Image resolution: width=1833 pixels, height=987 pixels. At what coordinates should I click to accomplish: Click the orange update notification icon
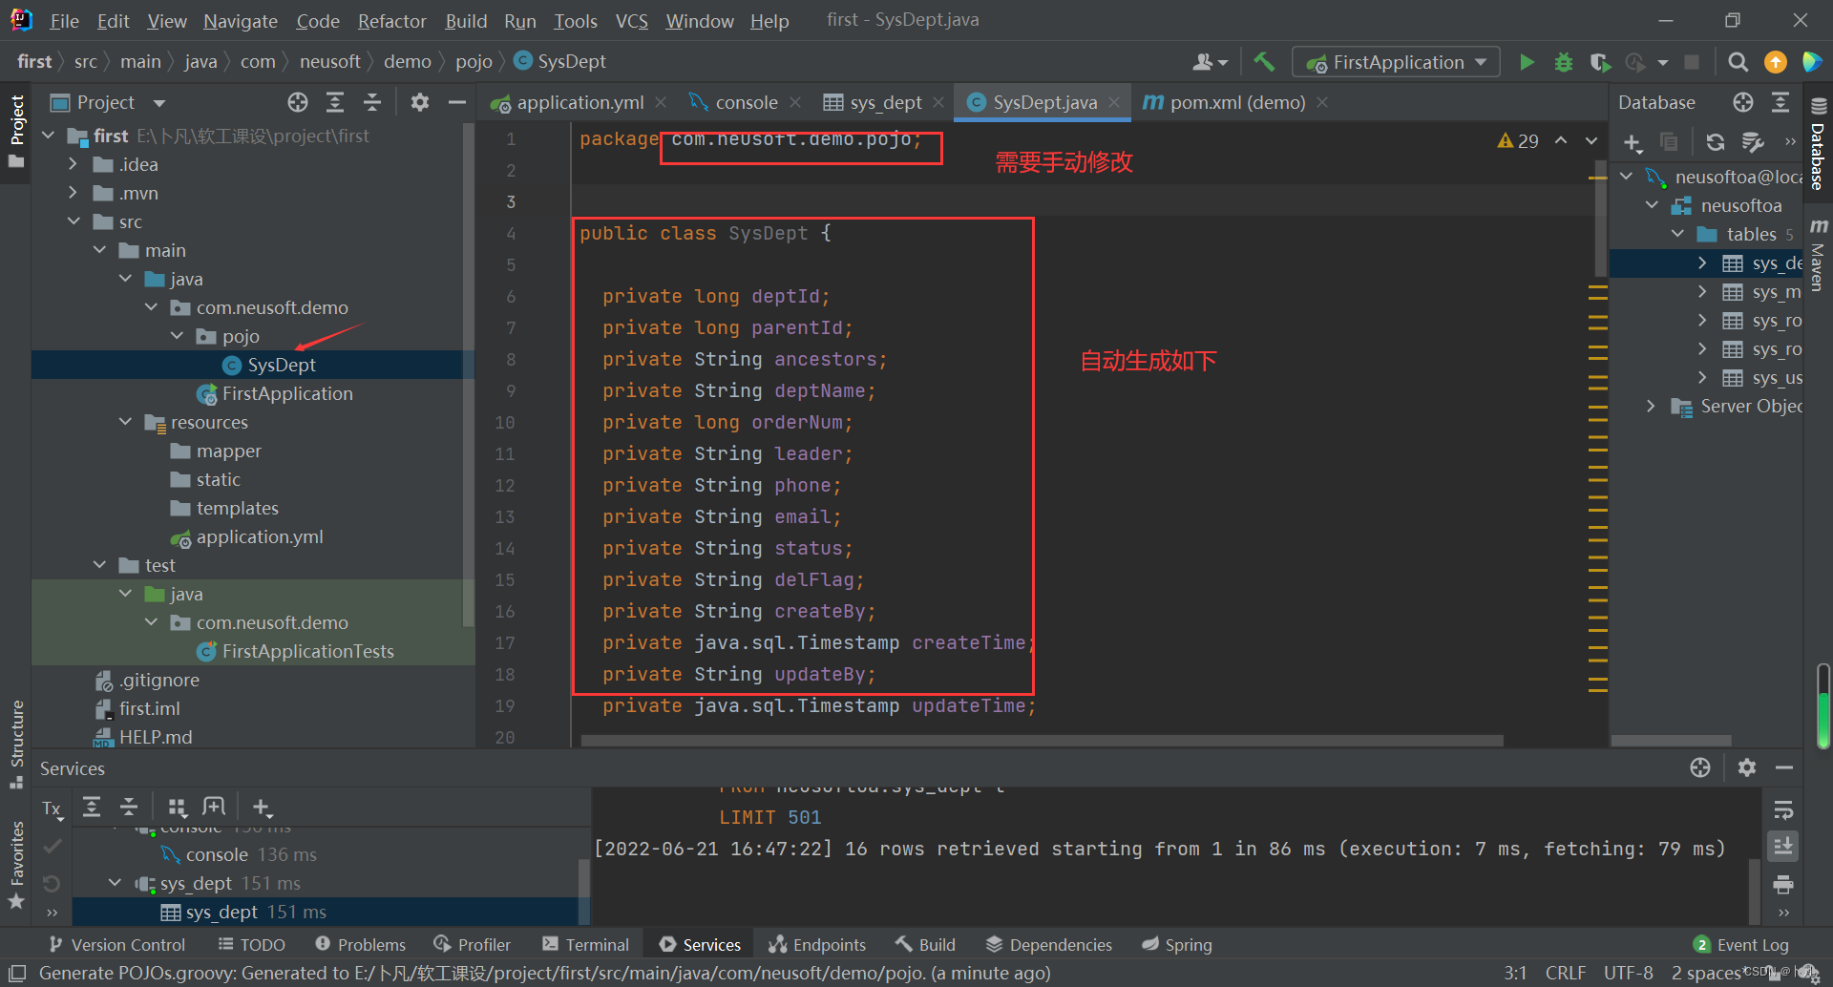[1775, 62]
